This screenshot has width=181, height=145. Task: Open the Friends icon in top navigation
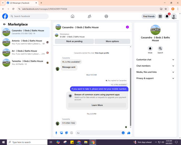(89, 16)
